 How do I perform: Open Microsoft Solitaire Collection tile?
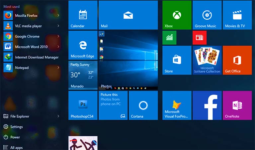click(x=207, y=60)
